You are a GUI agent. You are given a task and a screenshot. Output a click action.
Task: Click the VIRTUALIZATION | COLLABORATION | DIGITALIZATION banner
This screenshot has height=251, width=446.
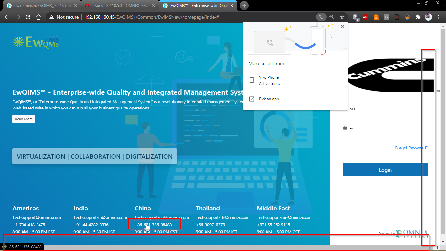95,156
